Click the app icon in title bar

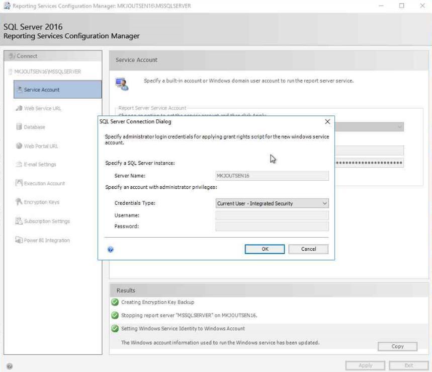pos(7,6)
